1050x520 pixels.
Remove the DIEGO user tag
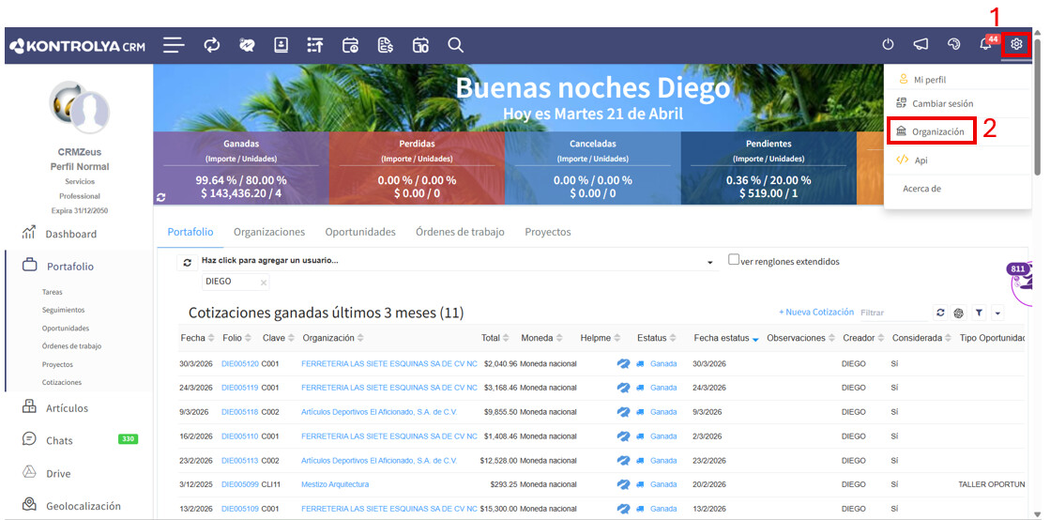coord(264,283)
